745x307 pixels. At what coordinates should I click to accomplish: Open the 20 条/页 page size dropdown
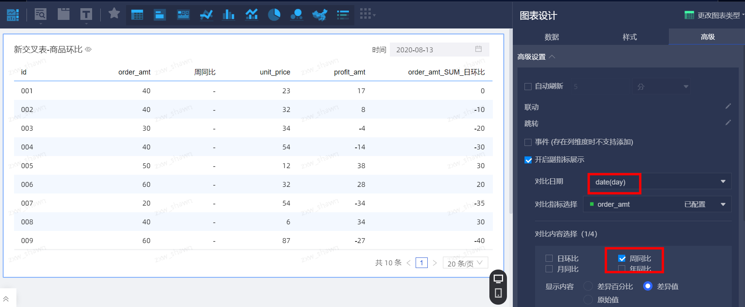point(465,263)
